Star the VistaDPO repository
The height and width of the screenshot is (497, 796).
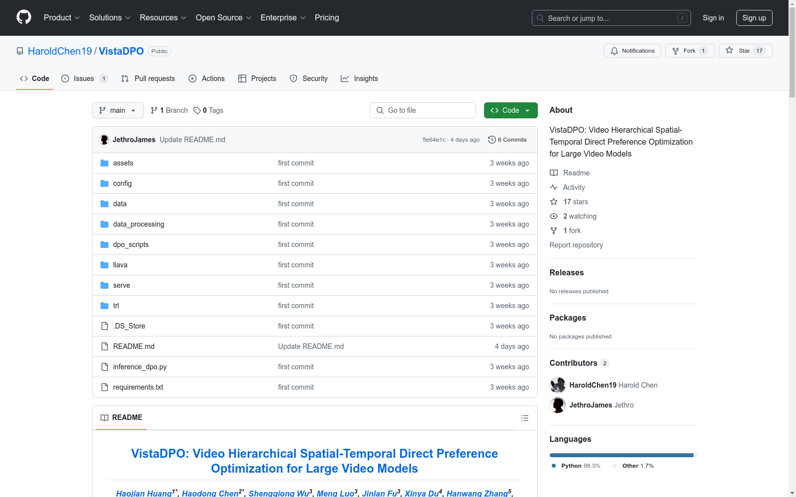tap(745, 51)
